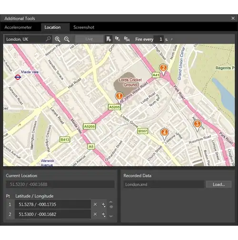
Task: Select point 1 coordinates 51.5278 / -000.1735
Action: coord(53,204)
